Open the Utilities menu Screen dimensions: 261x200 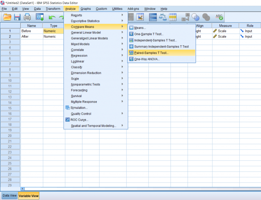(x=117, y=9)
